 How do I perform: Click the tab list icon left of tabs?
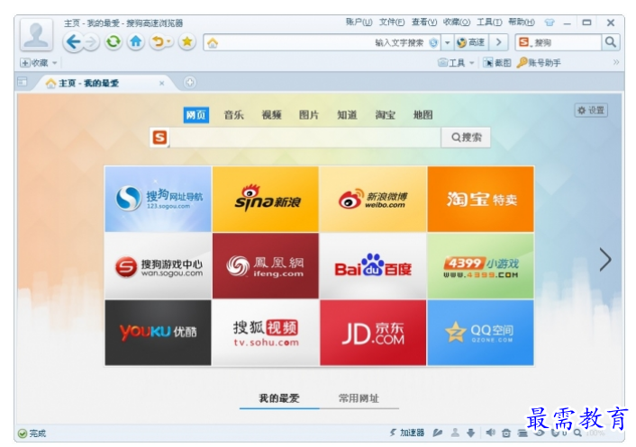[23, 82]
